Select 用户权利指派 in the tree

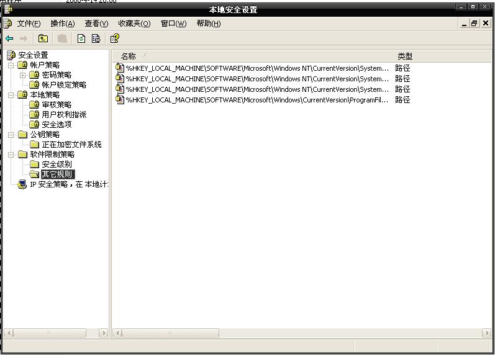pyautogui.click(x=64, y=114)
